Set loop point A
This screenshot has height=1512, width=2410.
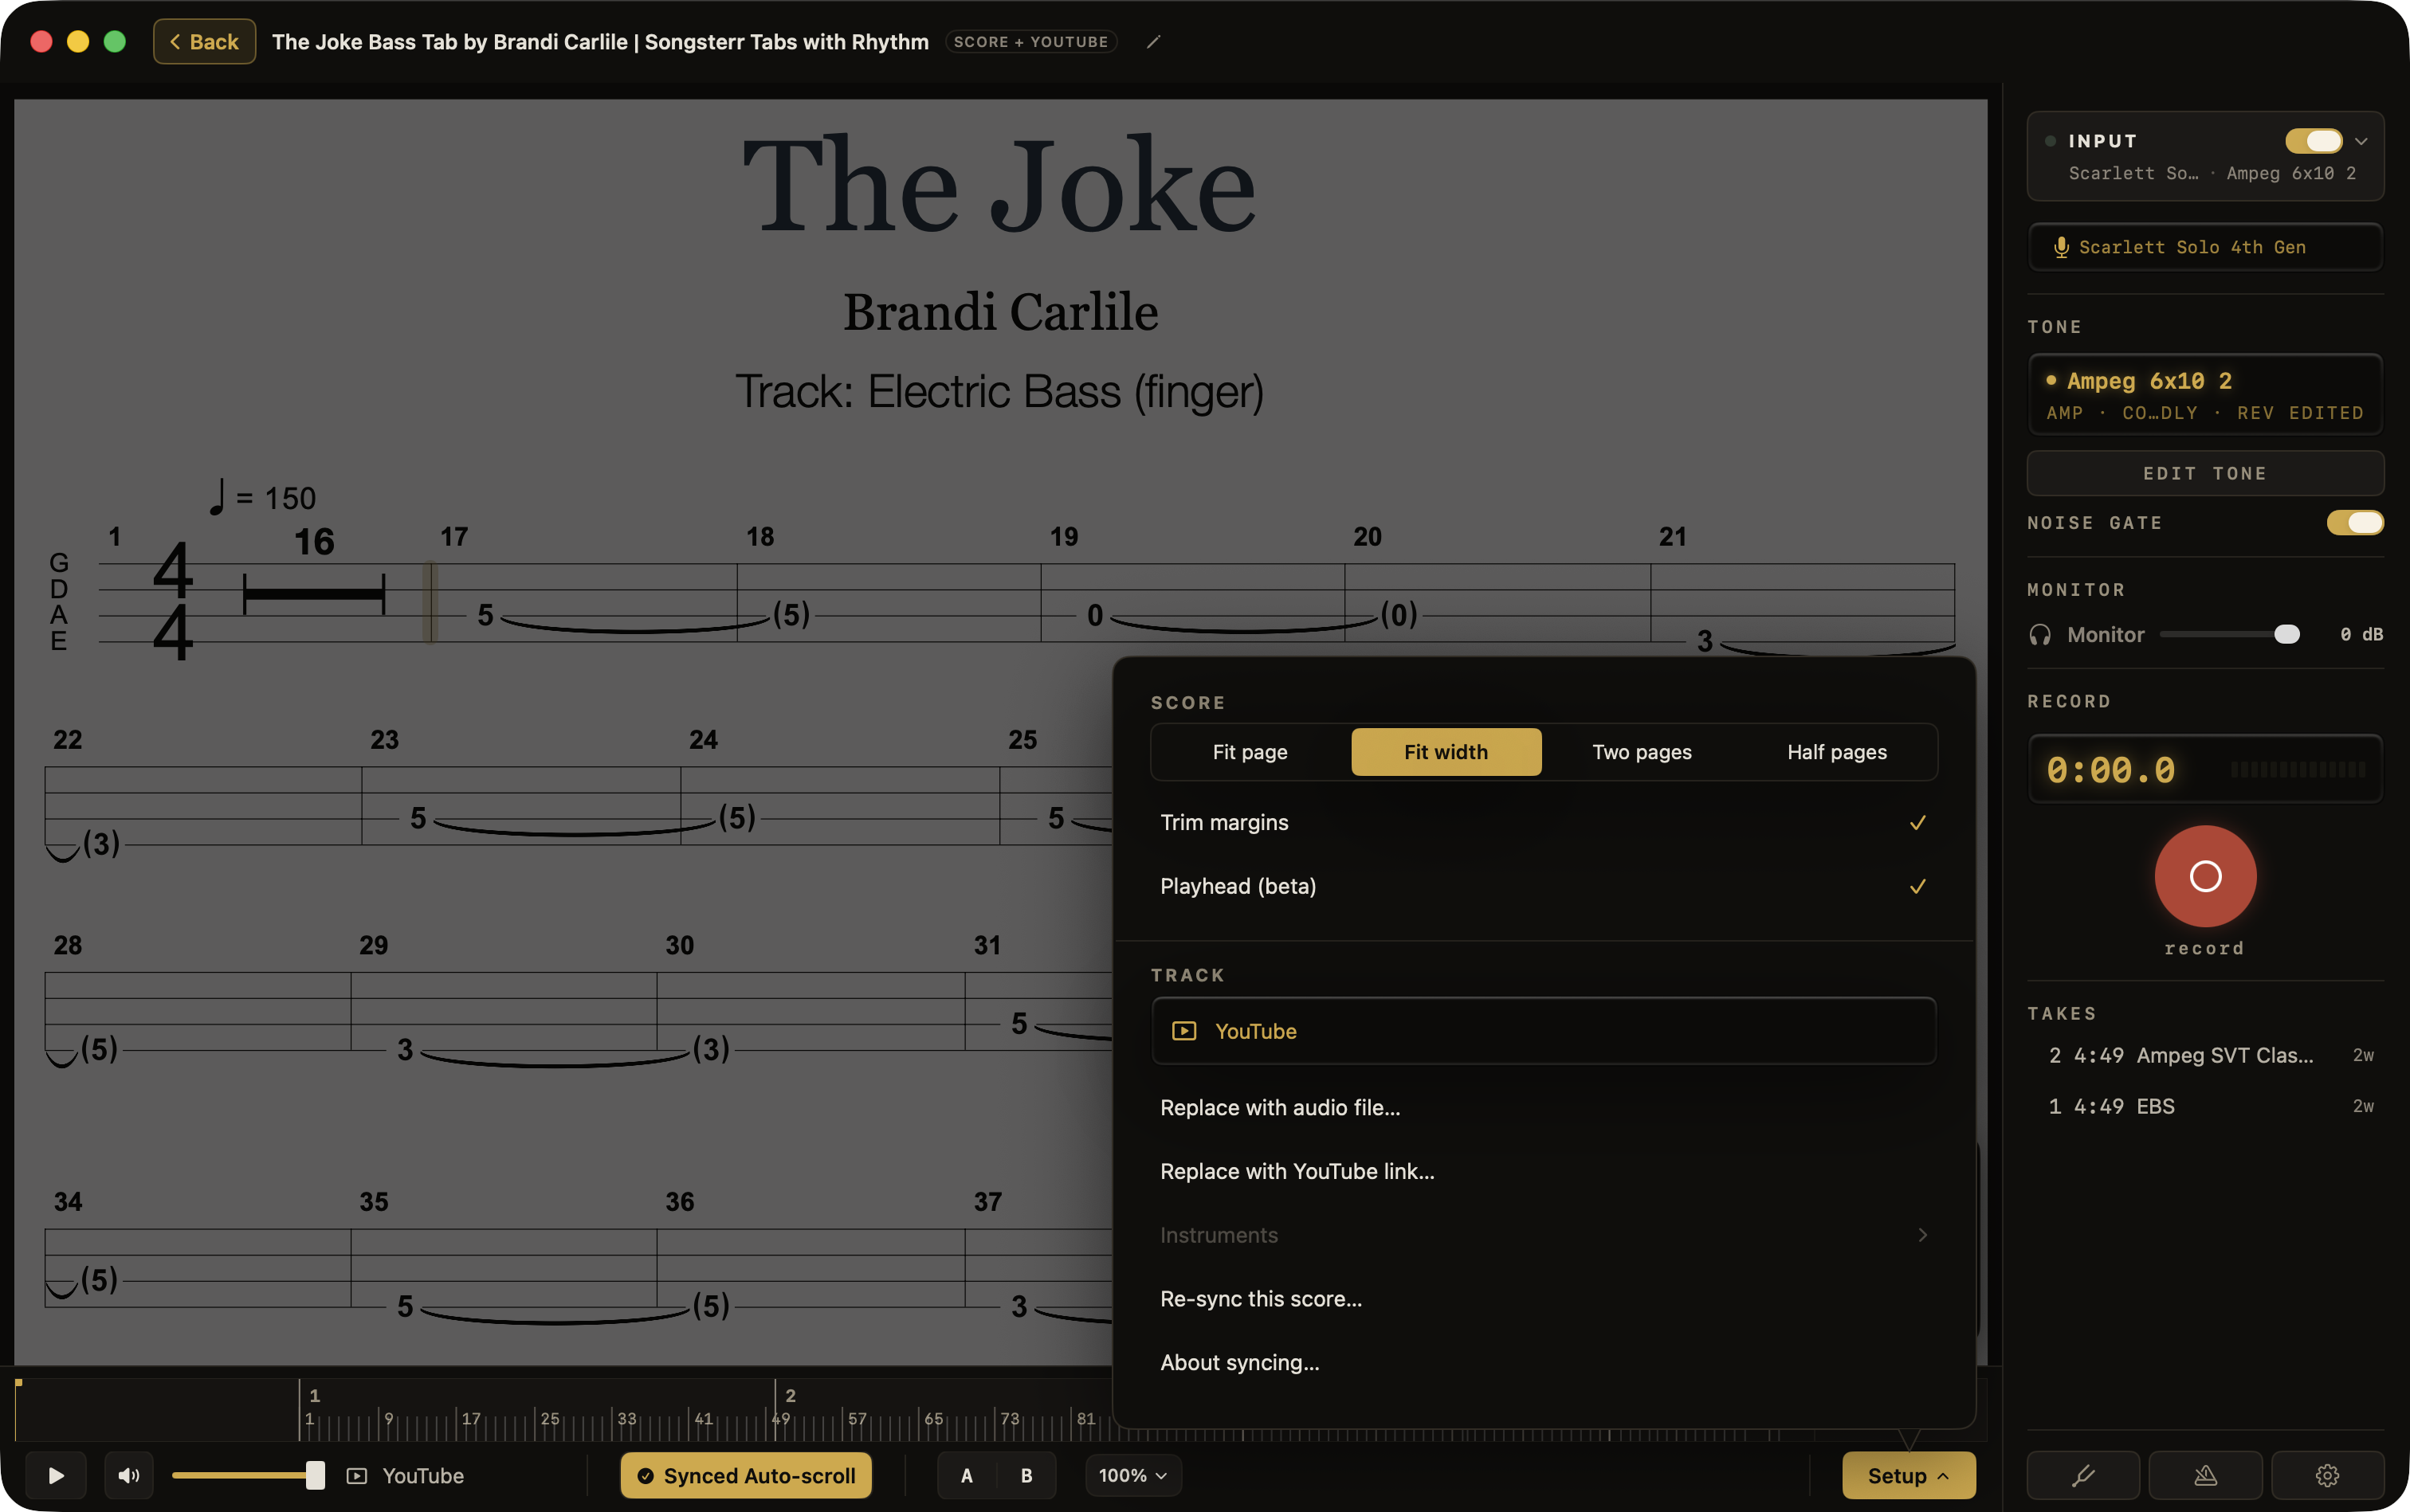[x=967, y=1475]
